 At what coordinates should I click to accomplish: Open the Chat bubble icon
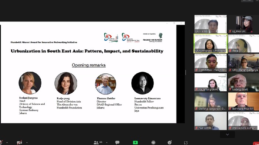click(117, 142)
